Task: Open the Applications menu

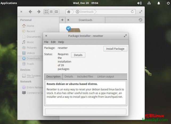Action: 9,3
